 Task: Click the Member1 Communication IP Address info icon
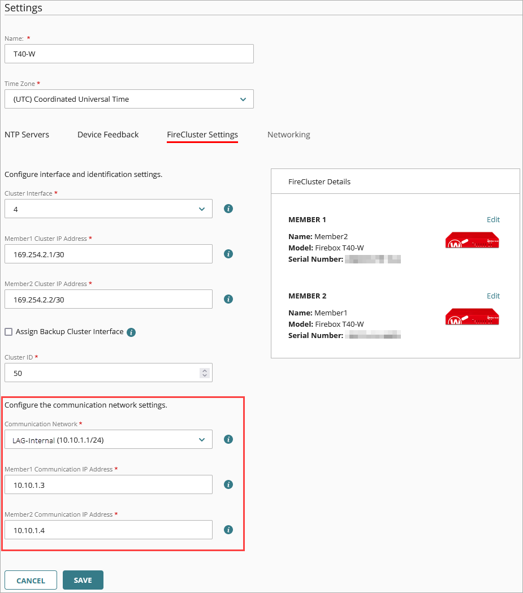pos(228,484)
